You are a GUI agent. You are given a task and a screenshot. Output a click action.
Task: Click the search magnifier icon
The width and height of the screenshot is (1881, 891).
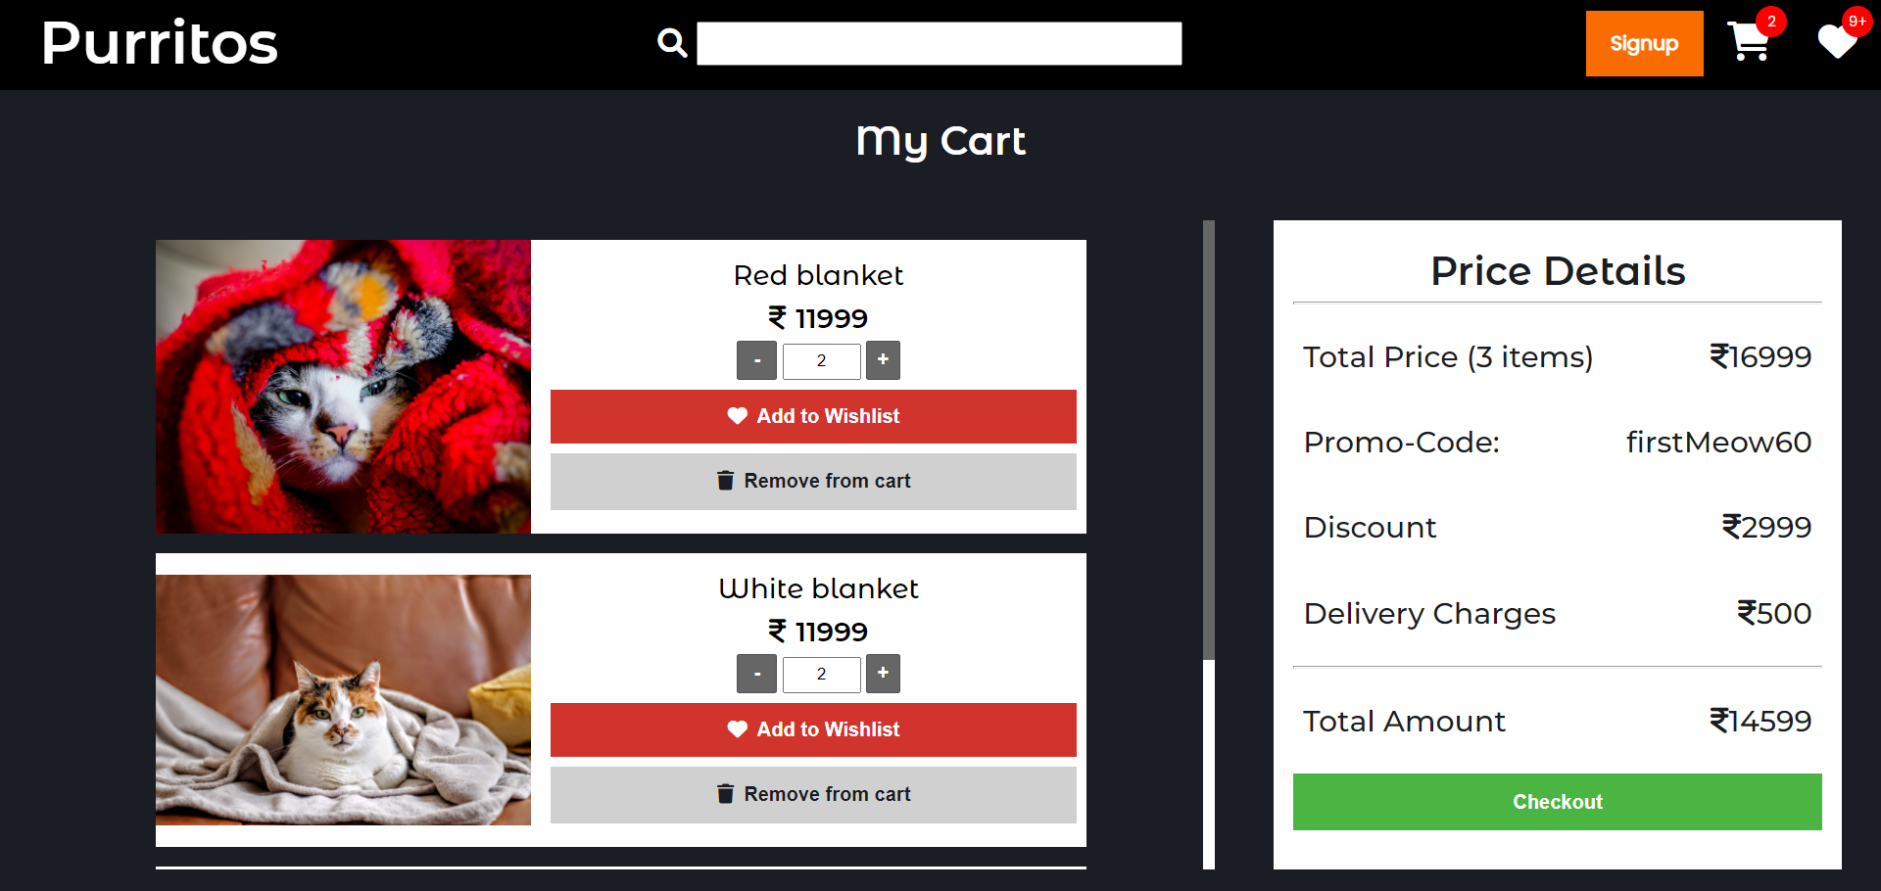[x=670, y=43]
